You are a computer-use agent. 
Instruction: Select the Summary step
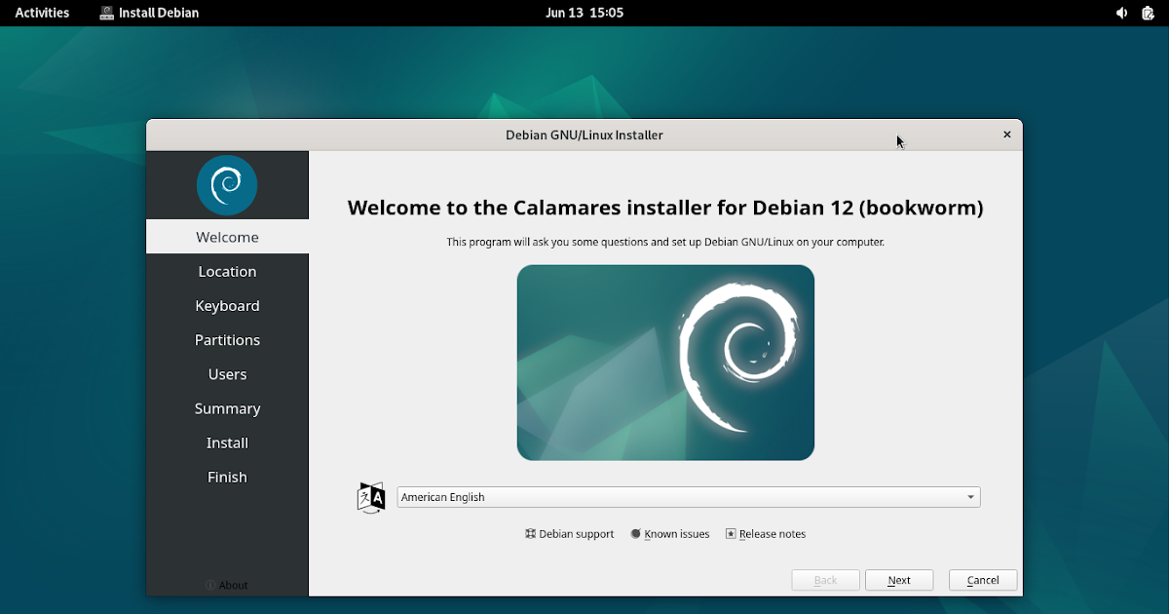click(227, 407)
